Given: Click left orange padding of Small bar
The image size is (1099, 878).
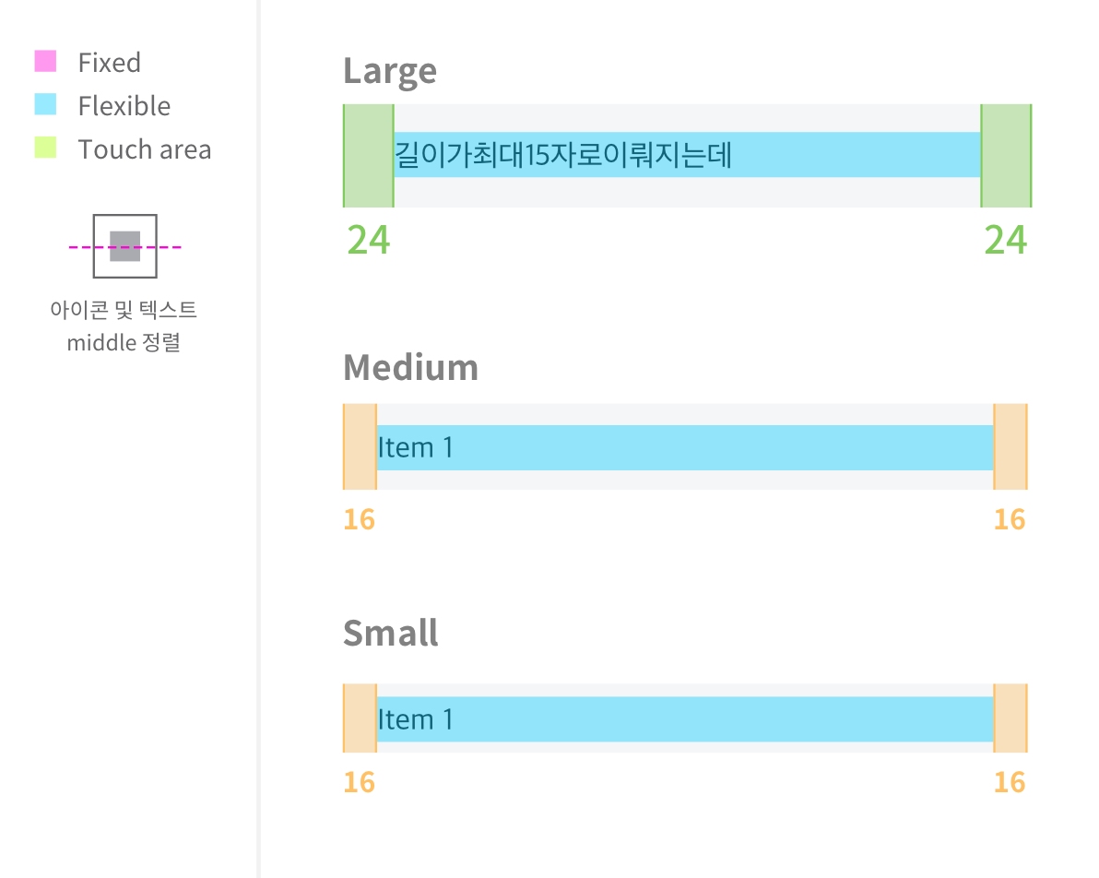Looking at the screenshot, I should pos(360,718).
